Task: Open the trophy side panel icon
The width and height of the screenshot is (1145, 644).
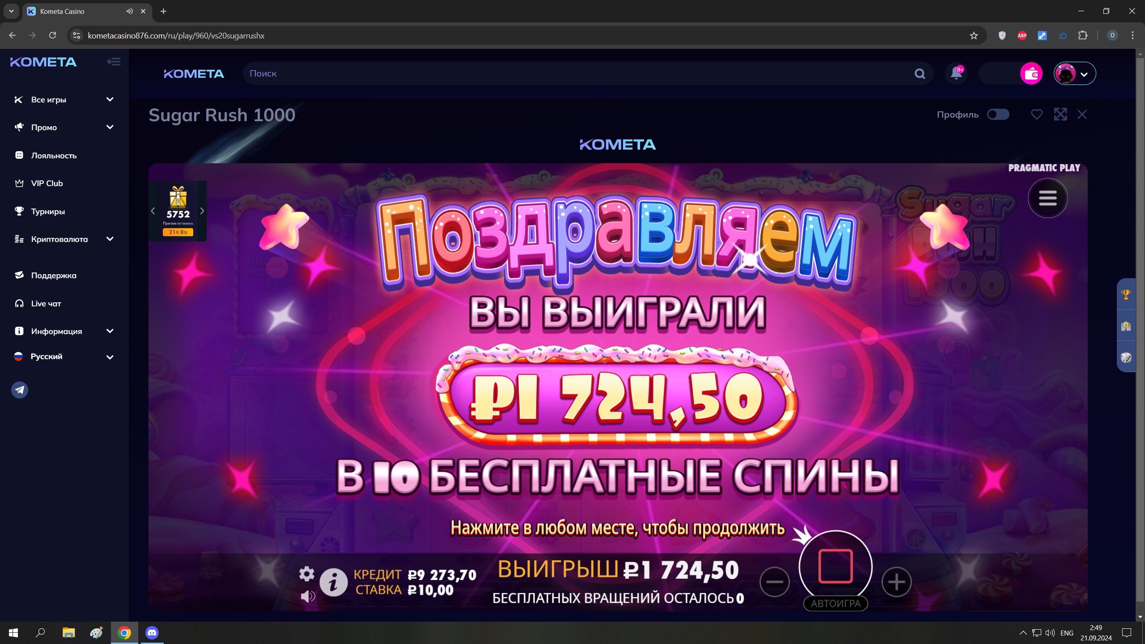Action: (x=1126, y=294)
